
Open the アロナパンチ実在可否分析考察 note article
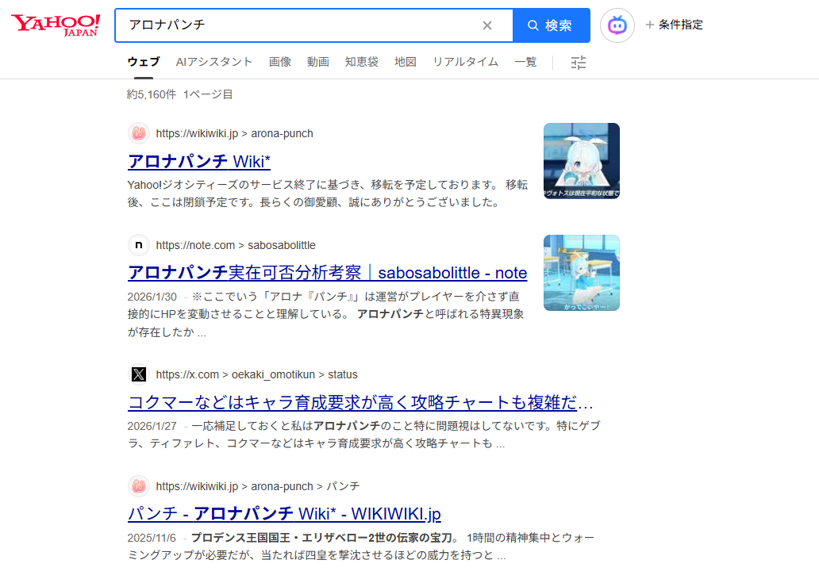point(327,273)
